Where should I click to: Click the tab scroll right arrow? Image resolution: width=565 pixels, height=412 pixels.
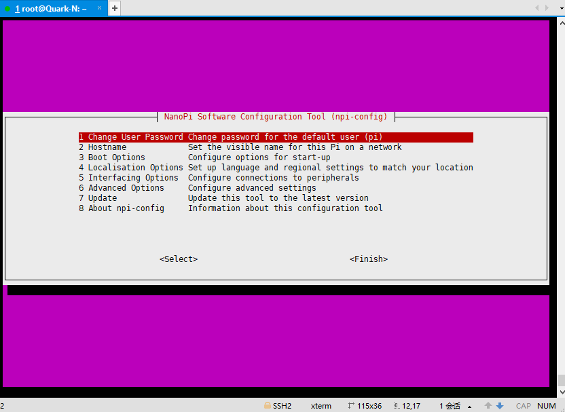tap(547, 8)
